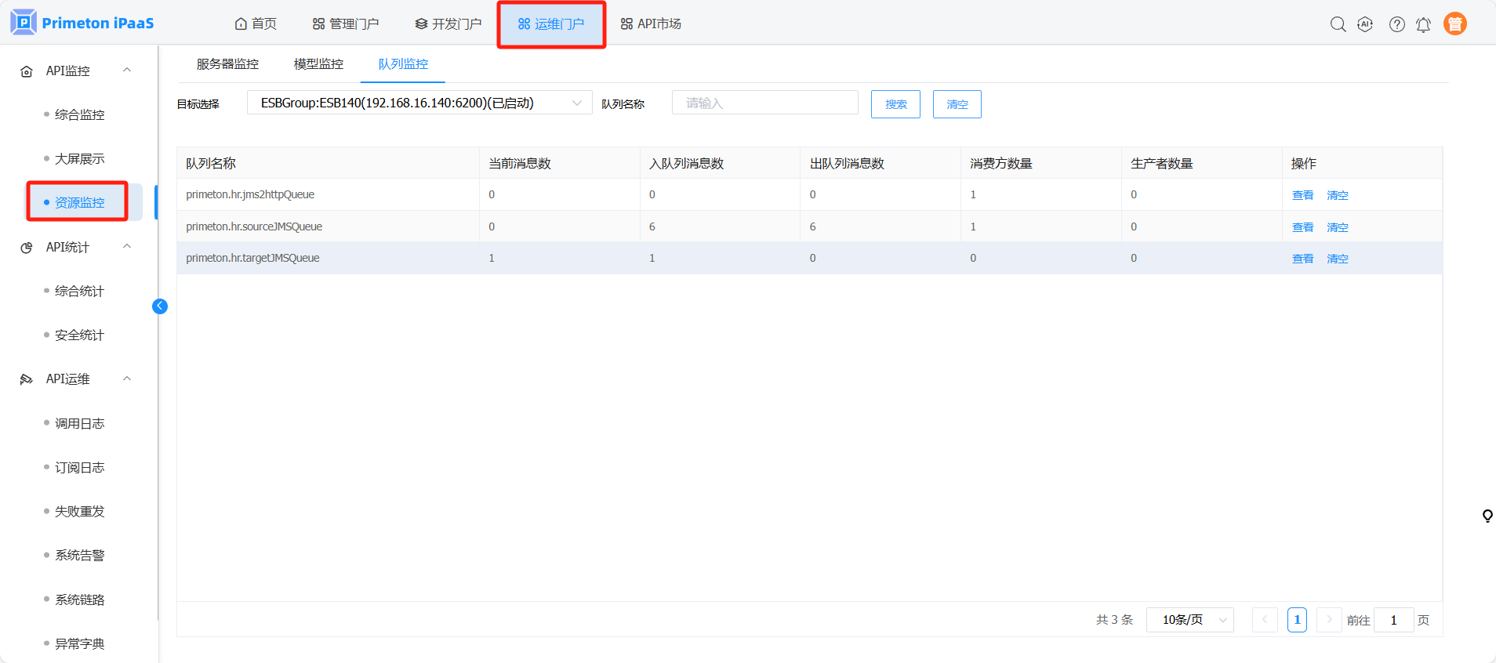Open the notifications bell icon
Image resolution: width=1496 pixels, height=663 pixels.
(x=1423, y=24)
